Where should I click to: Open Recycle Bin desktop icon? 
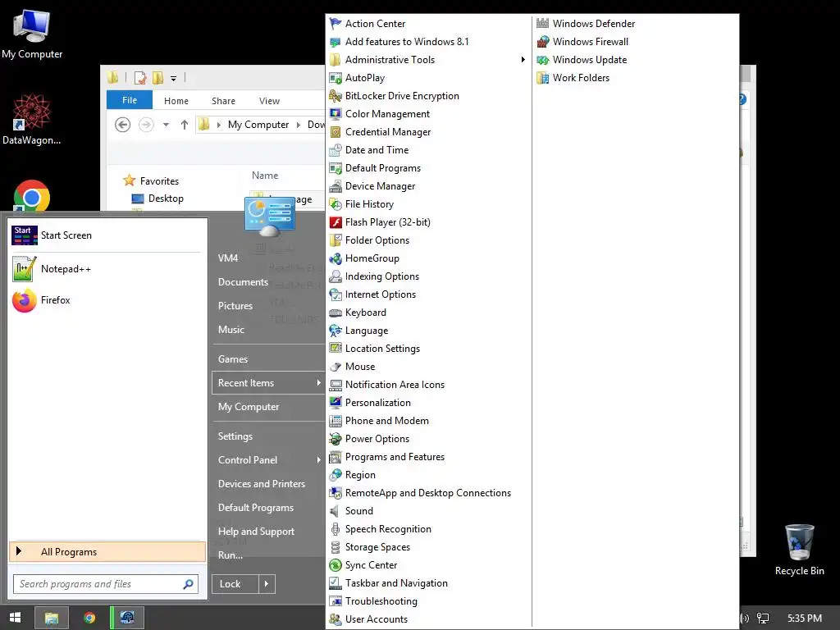tap(799, 542)
